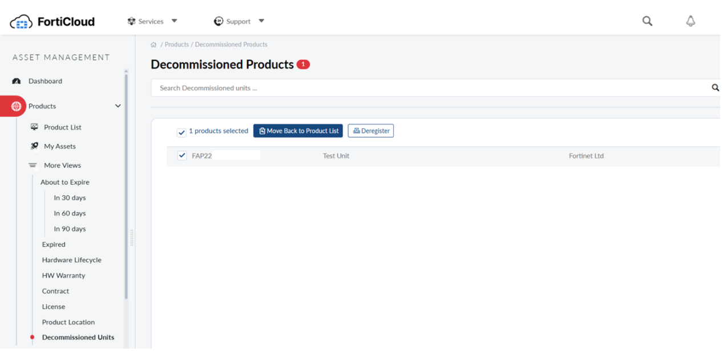Show products expiring In 90 days
The width and height of the screenshot is (723, 351).
pyautogui.click(x=70, y=229)
